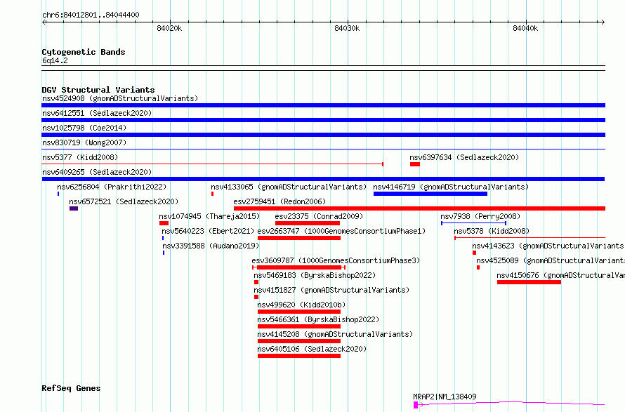This screenshot has height=412, width=625.
Task: Click the blue bar under nsv4524908
Action: click(323, 105)
